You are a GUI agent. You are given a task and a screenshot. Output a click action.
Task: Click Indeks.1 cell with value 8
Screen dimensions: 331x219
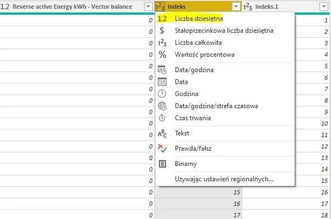point(312,100)
